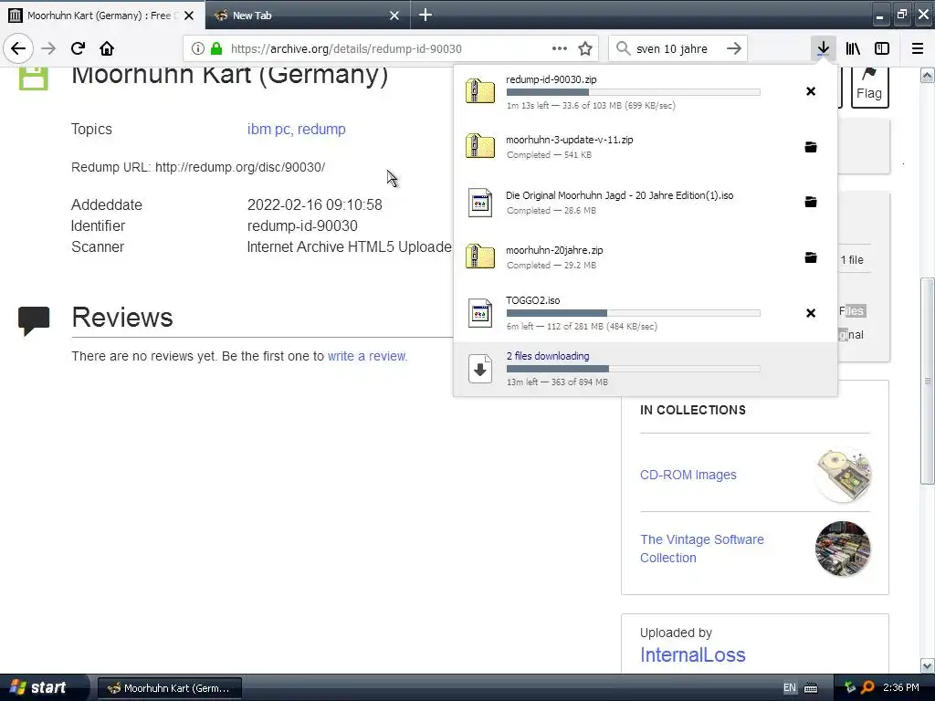Click the green floppy software icon
Image resolution: width=935 pixels, height=701 pixels.
click(x=34, y=78)
